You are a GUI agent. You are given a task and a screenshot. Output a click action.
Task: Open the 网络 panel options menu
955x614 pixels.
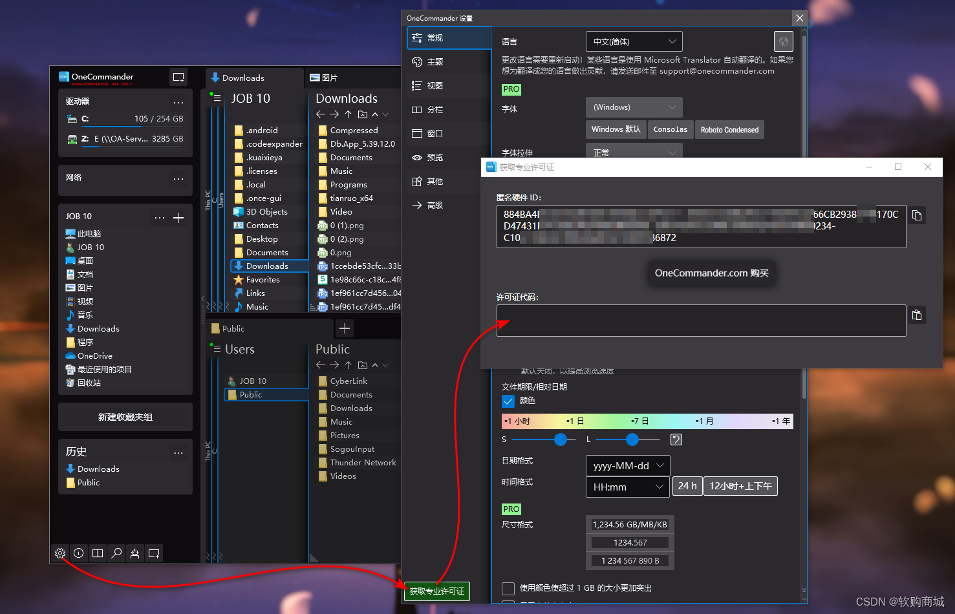pyautogui.click(x=178, y=178)
